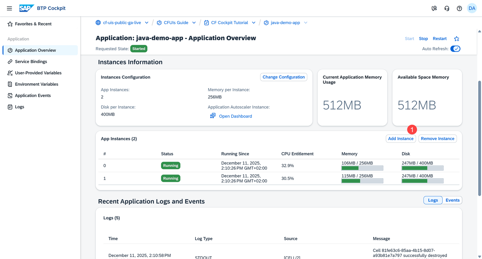Click the CF Cockpit Tutorial breadcrumb icon

pos(207,23)
